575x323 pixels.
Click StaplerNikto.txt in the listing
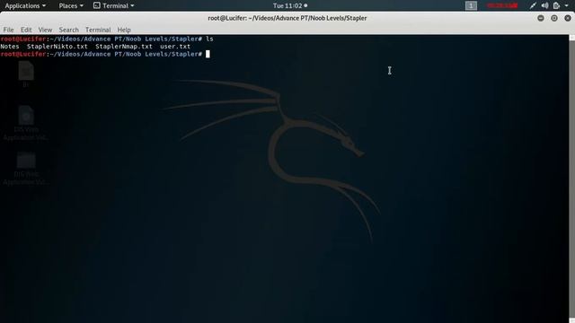tap(57, 47)
